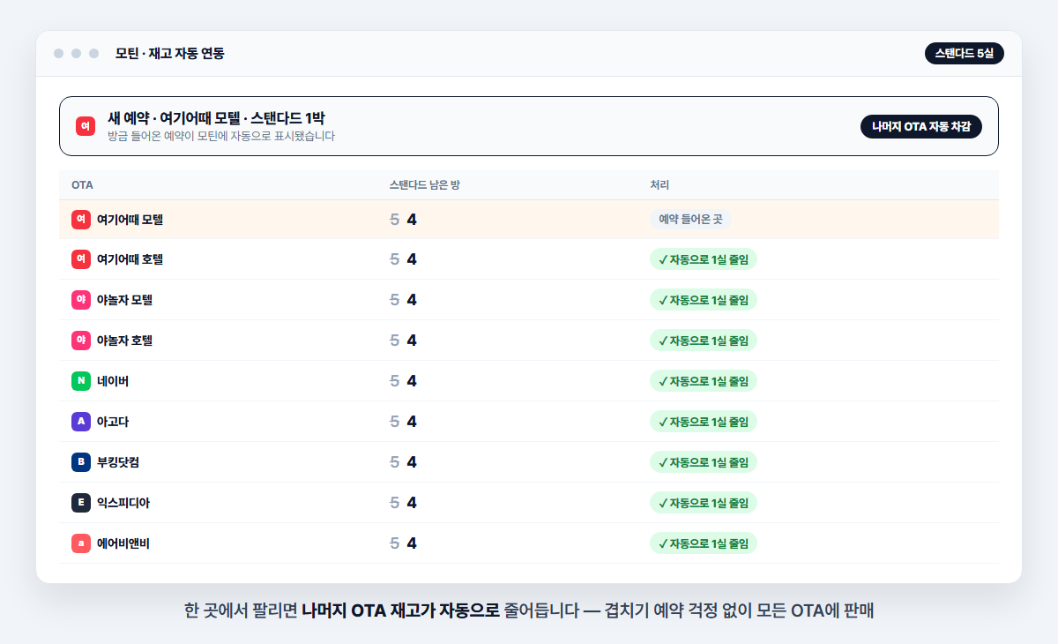Click 자동으로 1실 줄임 badge for 익스피디아
Screen dimensions: 1058x644
click(x=704, y=503)
